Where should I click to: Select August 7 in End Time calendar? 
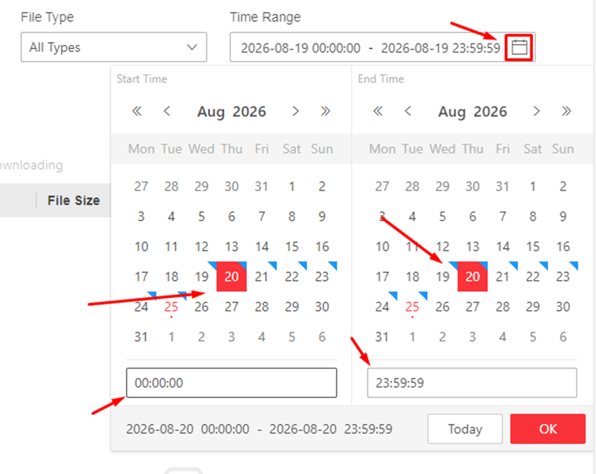pyautogui.click(x=503, y=217)
